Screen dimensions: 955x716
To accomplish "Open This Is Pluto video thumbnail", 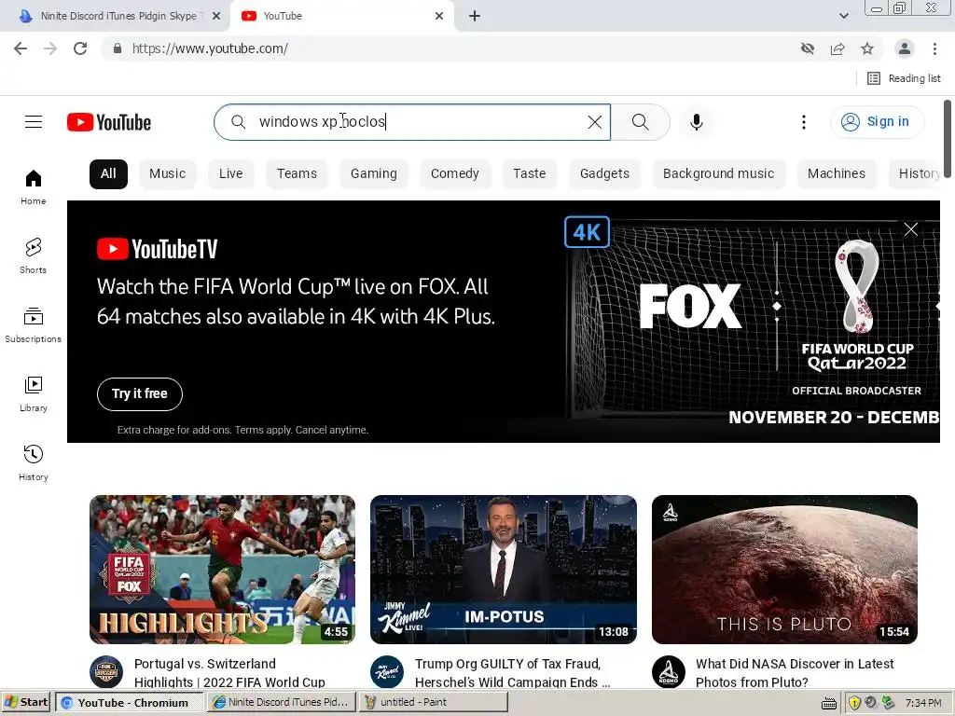I will [x=784, y=570].
